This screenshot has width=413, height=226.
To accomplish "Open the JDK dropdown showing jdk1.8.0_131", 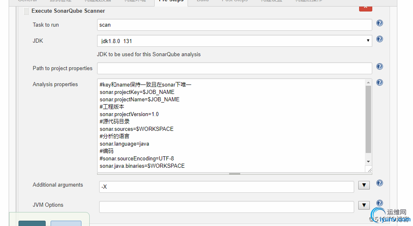I will coord(234,41).
